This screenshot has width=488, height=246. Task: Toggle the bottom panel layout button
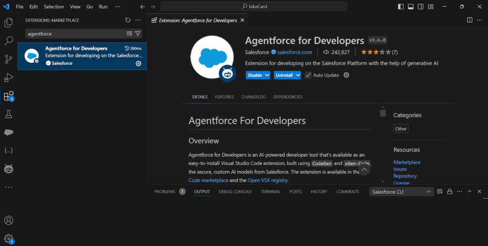[411, 7]
